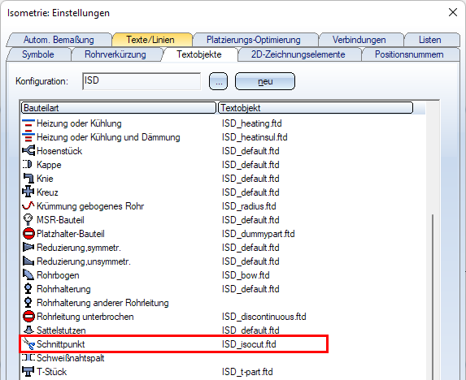This screenshot has width=466, height=380.
Task: Click the ISD_radius.ftd text object
Action: click(x=249, y=206)
